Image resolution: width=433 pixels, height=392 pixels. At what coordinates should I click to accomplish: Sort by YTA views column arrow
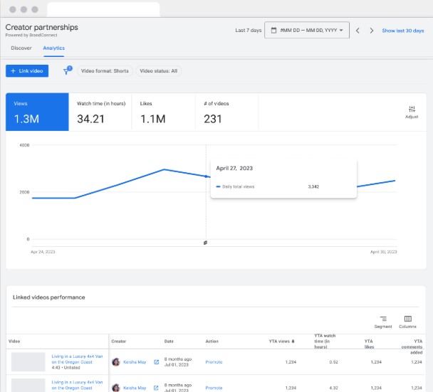(293, 341)
